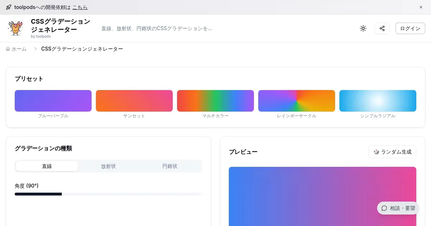Click the toolpods mascot logo
431x226 pixels.
point(15,28)
